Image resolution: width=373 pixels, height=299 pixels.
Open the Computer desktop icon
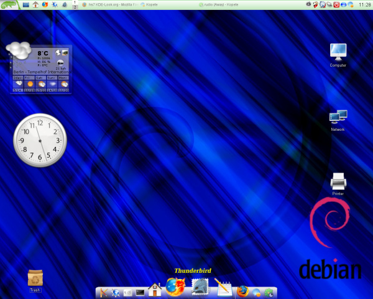(338, 55)
